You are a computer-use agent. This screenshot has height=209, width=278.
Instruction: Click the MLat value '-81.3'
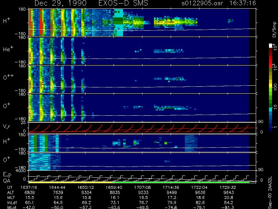click(x=228, y=207)
